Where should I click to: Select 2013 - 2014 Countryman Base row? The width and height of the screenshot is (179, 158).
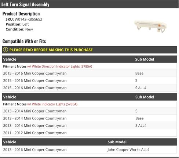pos(89,118)
